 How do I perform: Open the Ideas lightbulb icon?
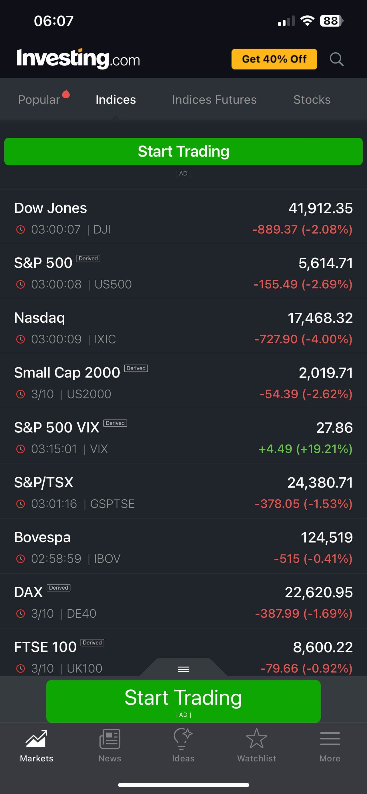[x=183, y=739]
